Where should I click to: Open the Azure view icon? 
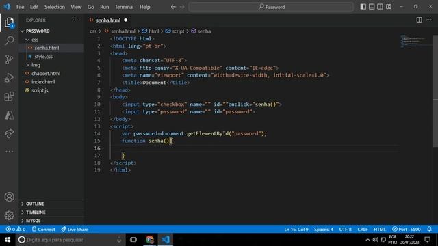9,115
